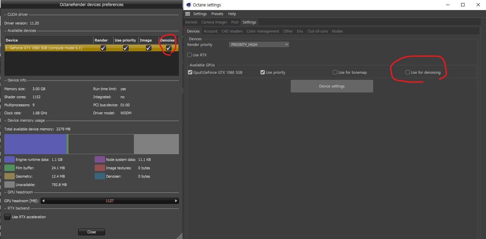
Task: Click the device memory usage bar
Action: [92, 144]
